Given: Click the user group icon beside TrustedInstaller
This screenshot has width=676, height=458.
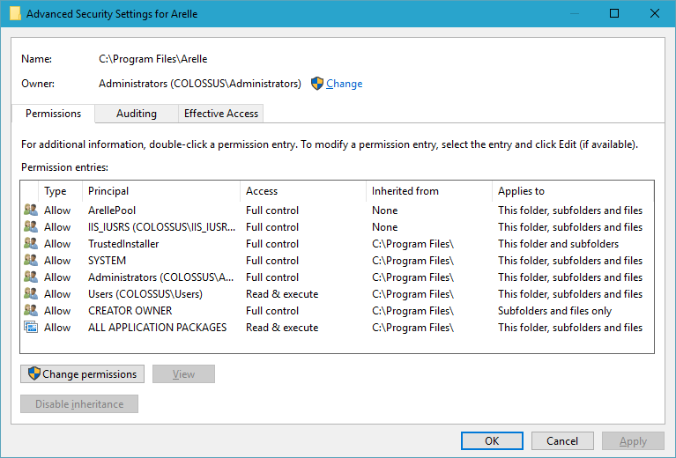Looking at the screenshot, I should pos(31,243).
